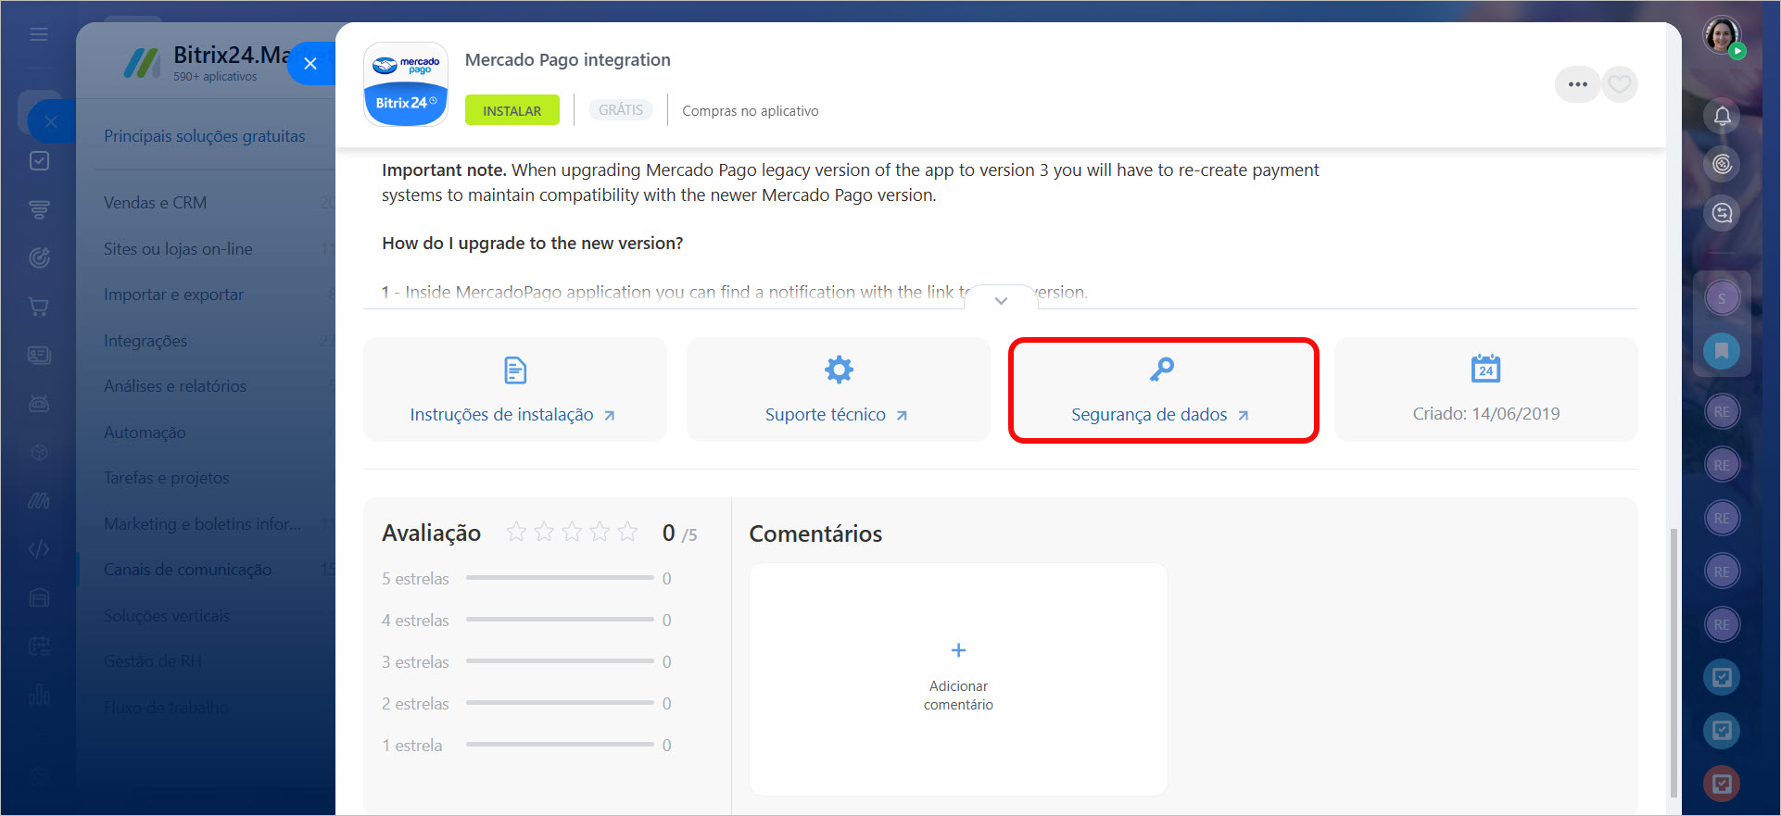Rate the app with the first star
Image resolution: width=1781 pixels, height=816 pixels.
(516, 532)
